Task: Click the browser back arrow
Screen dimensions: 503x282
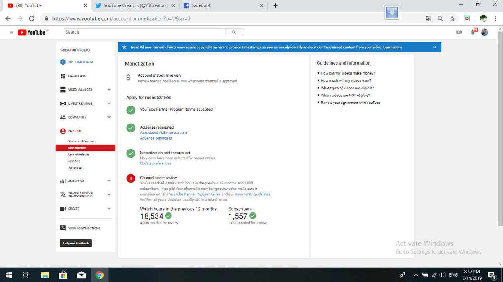Action: 8,18
